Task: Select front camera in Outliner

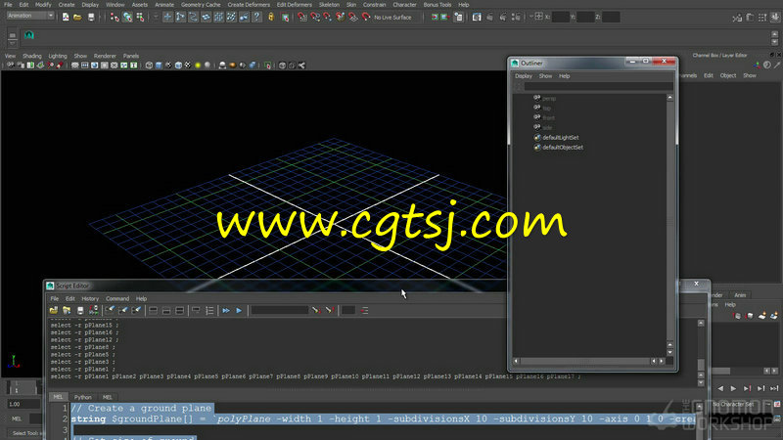Action: tap(548, 117)
